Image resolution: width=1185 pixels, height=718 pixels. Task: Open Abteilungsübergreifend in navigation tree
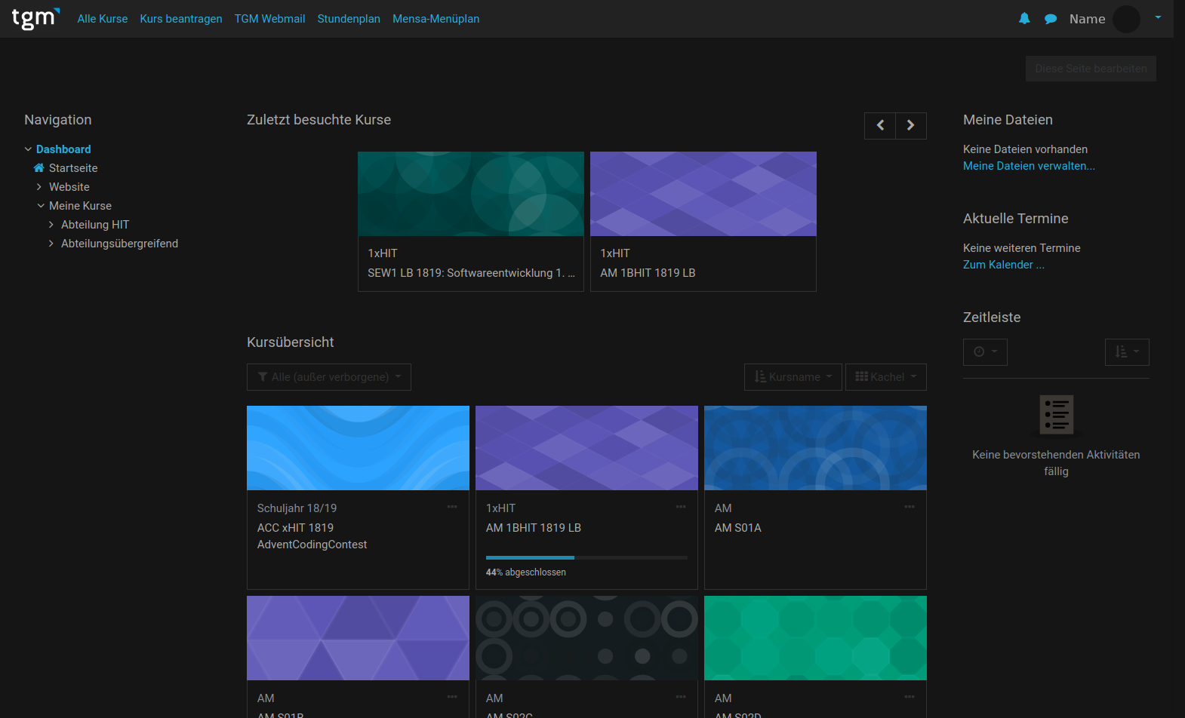[x=119, y=244]
